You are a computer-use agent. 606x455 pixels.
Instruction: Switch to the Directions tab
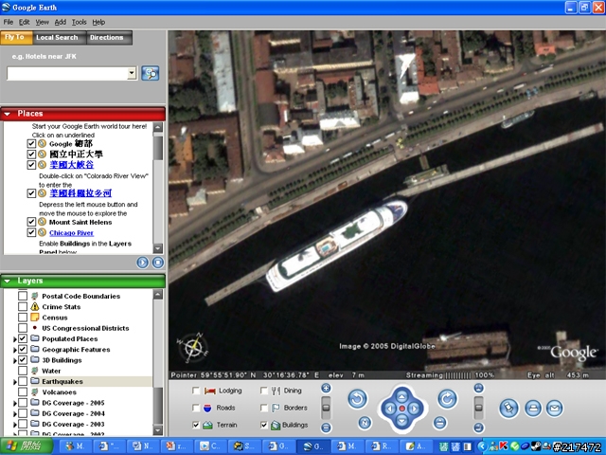pos(107,38)
